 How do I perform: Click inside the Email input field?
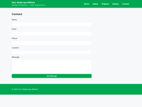click(x=52, y=34)
